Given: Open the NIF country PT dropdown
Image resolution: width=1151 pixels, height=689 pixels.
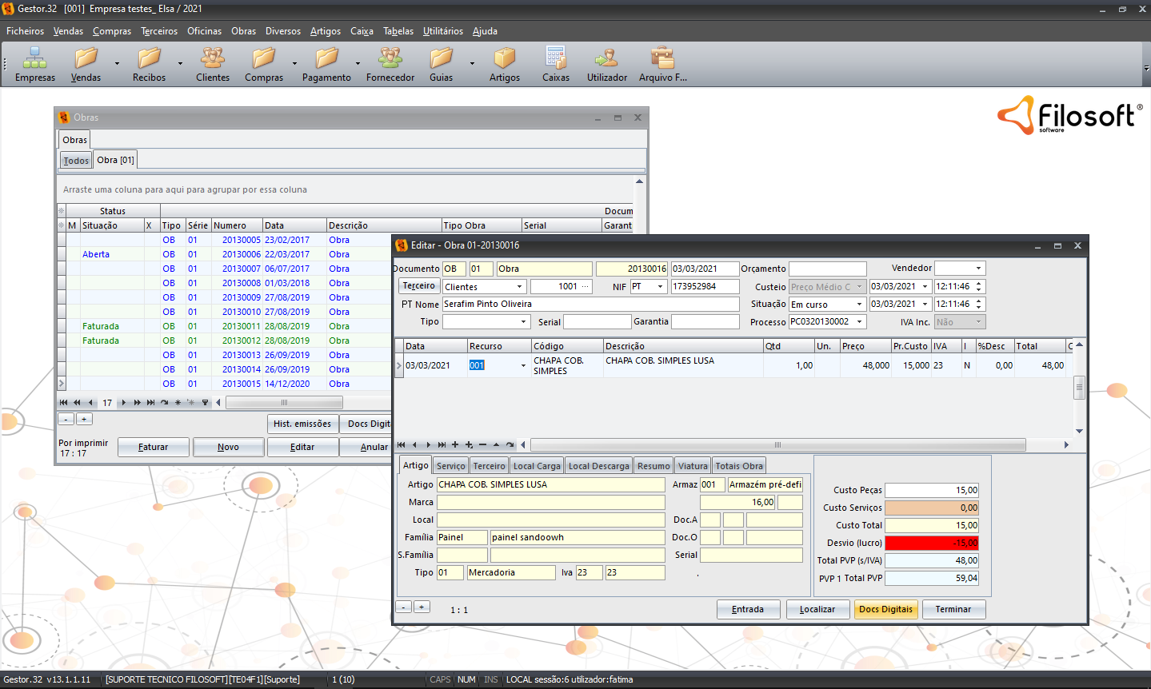Looking at the screenshot, I should point(660,287).
